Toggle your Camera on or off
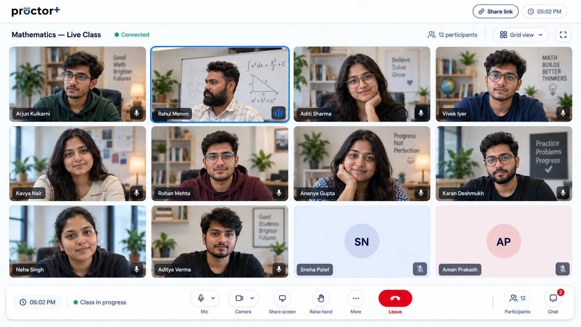 pos(239,298)
